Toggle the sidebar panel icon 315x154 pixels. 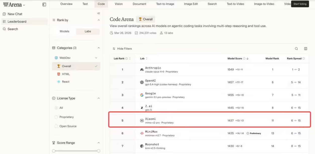[x=44, y=5]
